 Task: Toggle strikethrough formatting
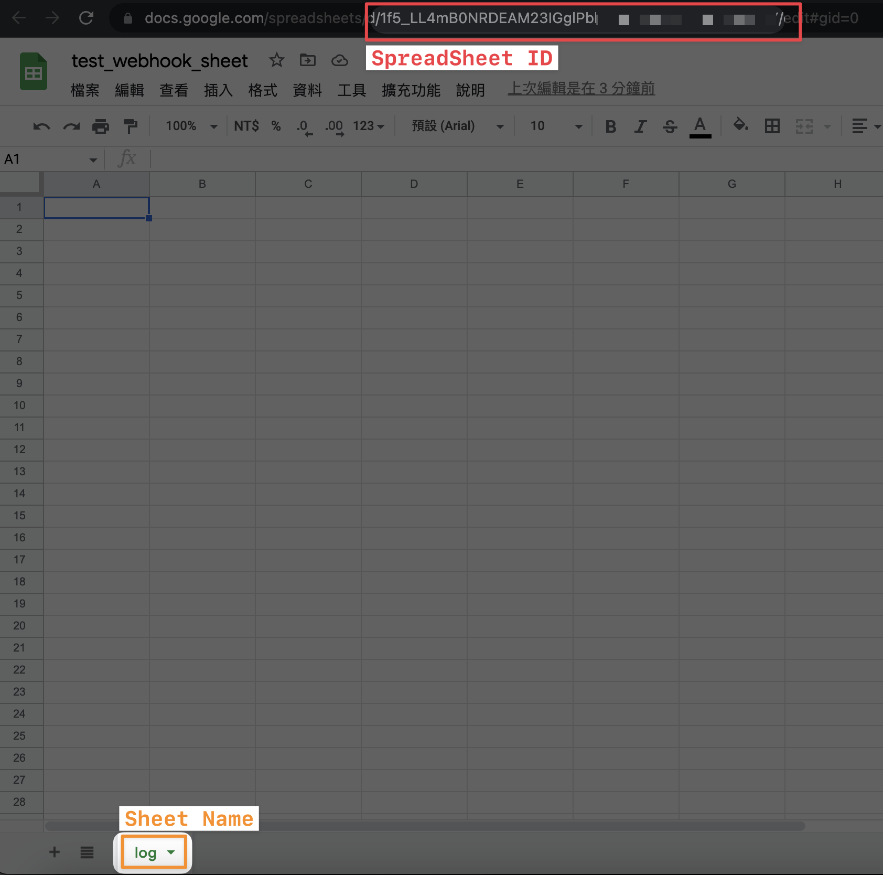pos(670,126)
